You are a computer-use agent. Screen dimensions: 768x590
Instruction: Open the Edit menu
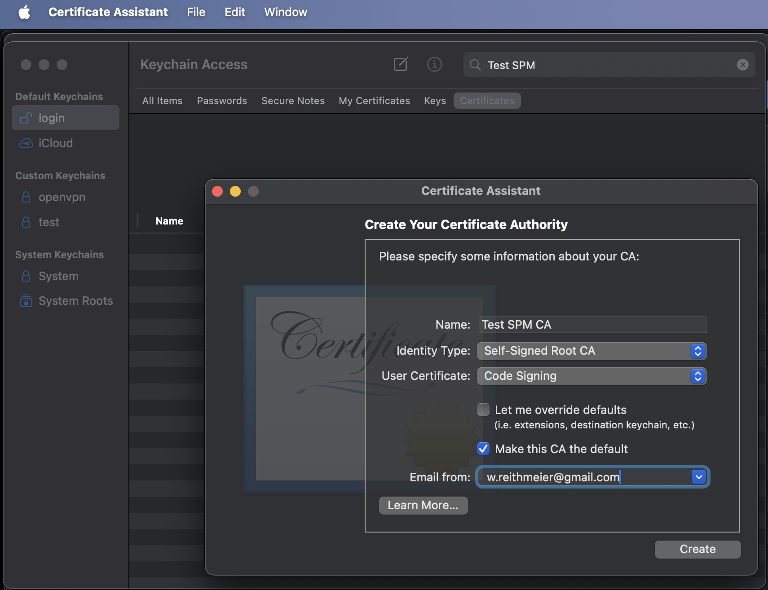click(235, 12)
